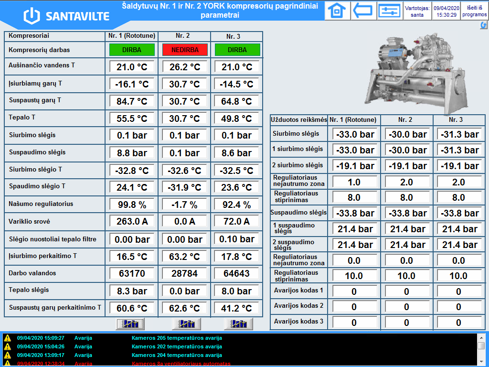
Task: Click Išeiti iš programos to exit
Action: point(474,11)
